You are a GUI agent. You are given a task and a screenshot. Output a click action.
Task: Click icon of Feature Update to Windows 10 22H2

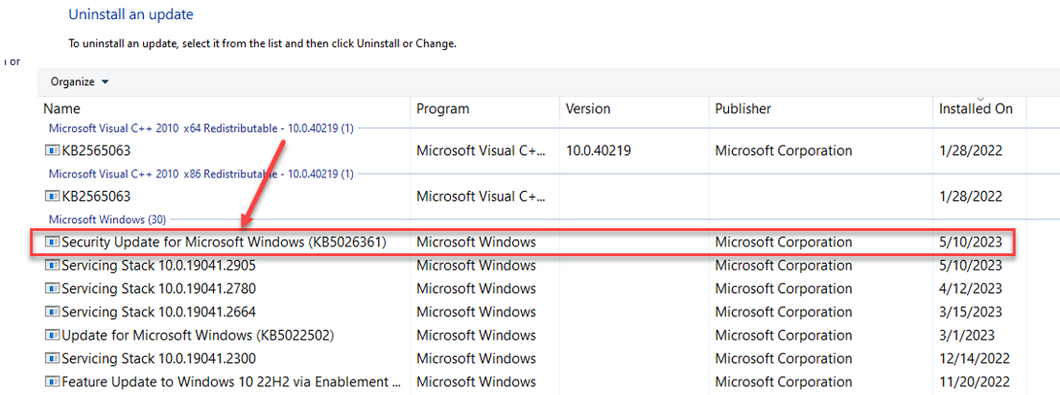52,381
